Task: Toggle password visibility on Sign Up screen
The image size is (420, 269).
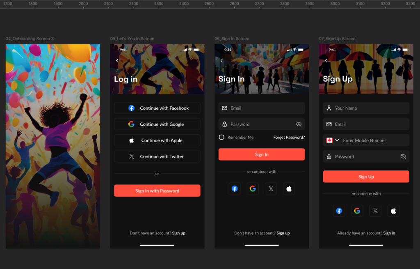Action: tap(403, 156)
